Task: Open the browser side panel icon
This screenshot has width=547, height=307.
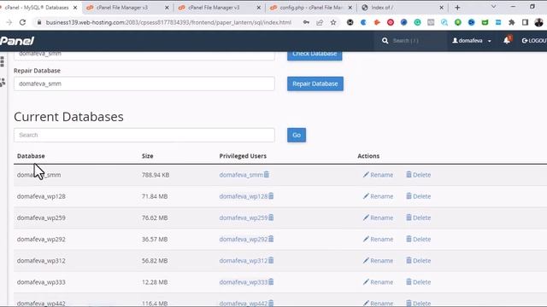Action: tap(525, 22)
